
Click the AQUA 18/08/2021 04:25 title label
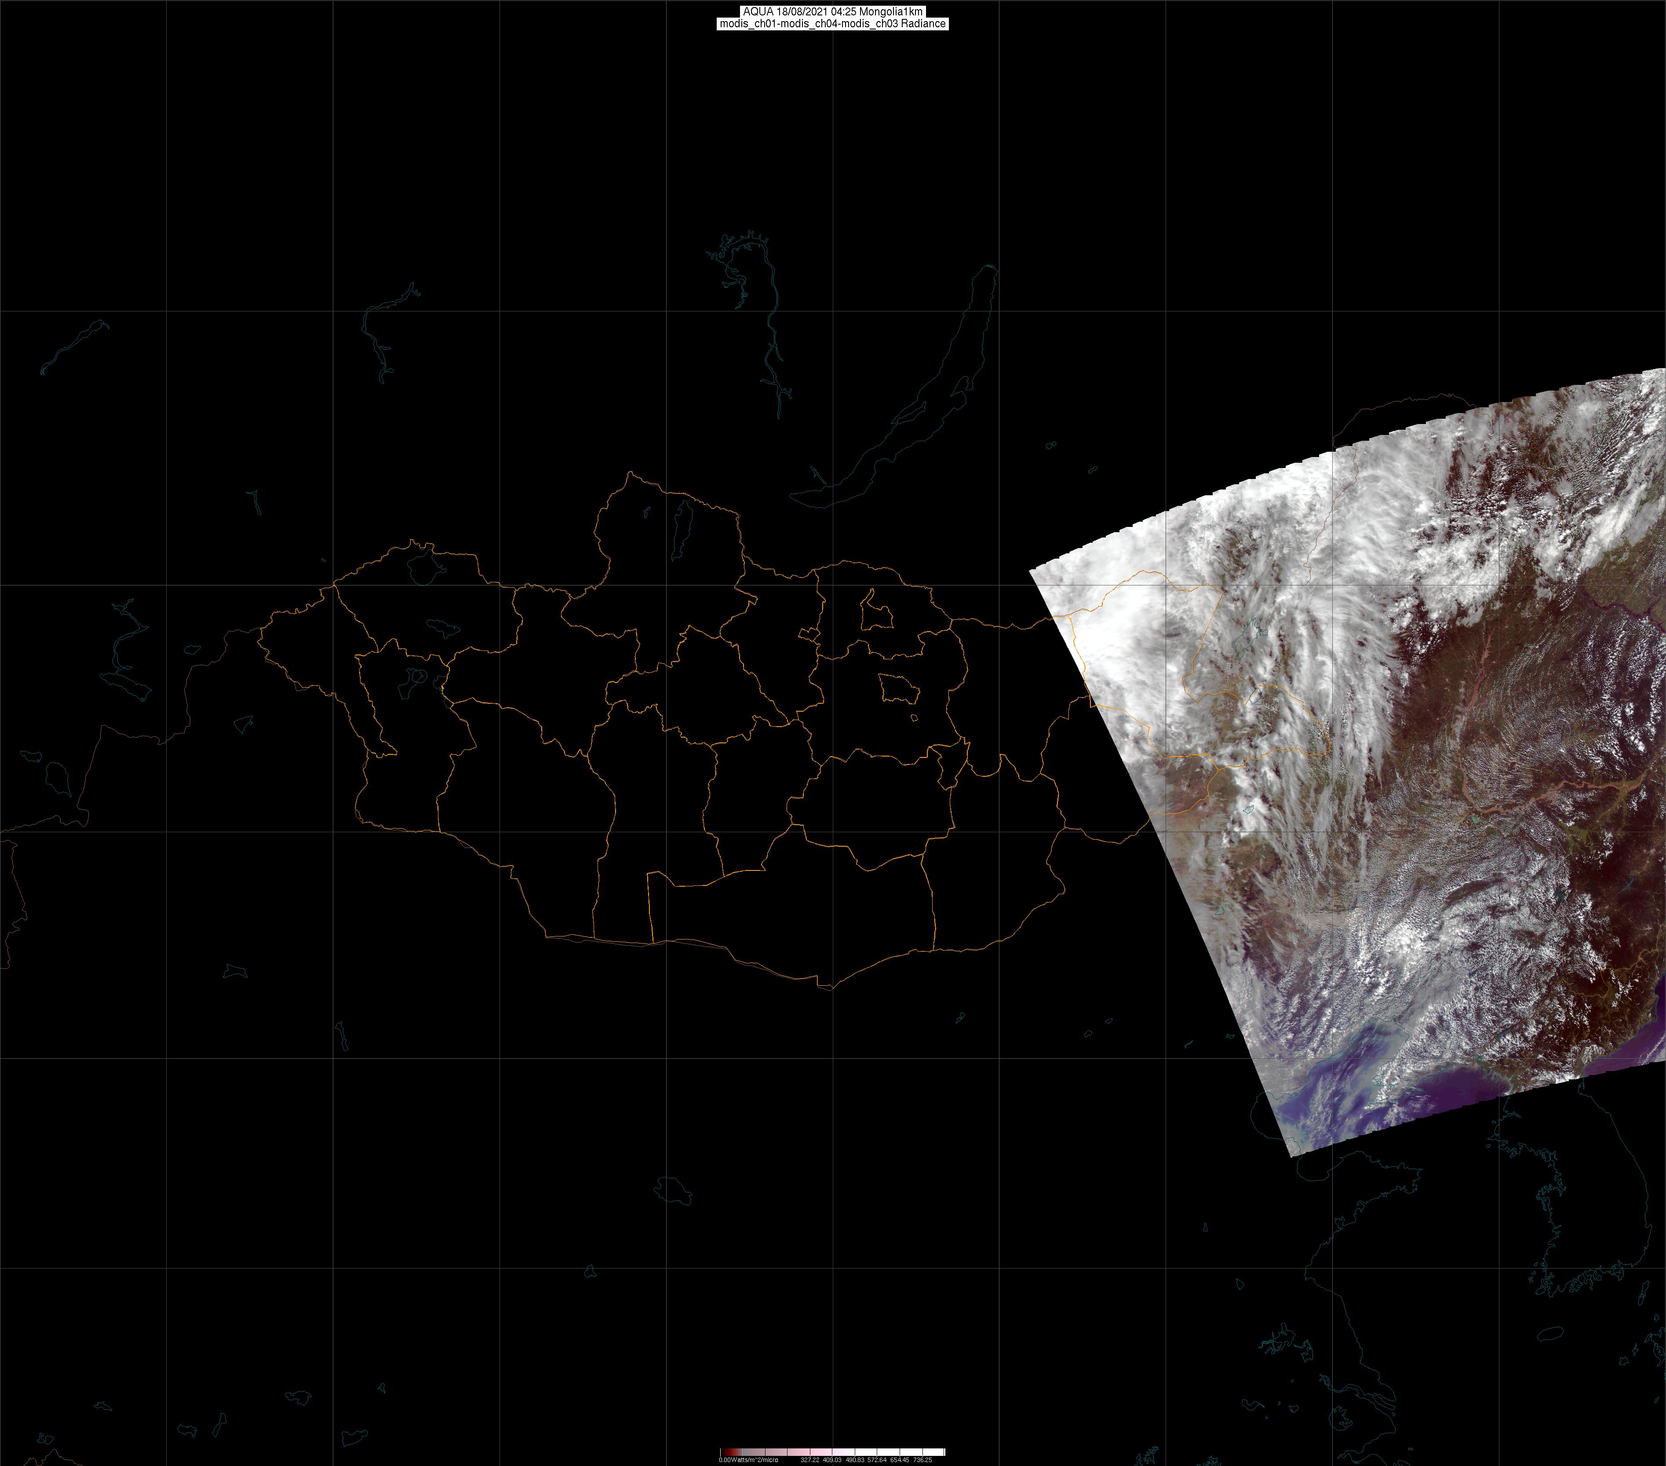pos(832,11)
